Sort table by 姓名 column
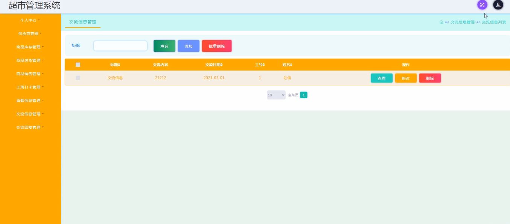This screenshot has height=224, width=510. [x=287, y=65]
